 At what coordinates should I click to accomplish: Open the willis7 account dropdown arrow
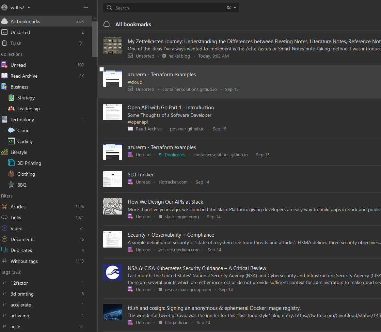tap(29, 8)
